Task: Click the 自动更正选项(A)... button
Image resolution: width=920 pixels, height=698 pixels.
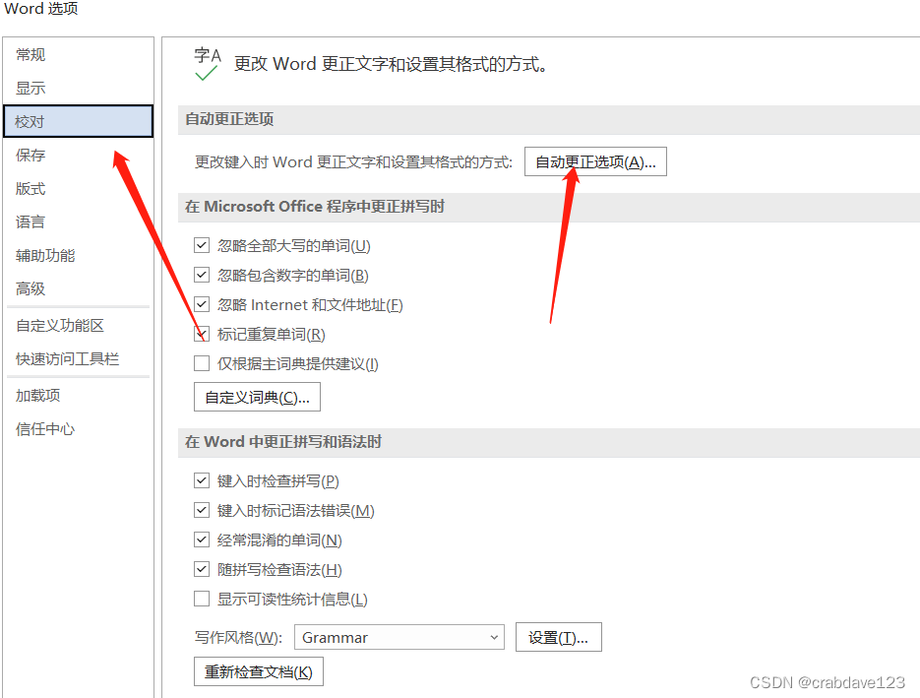Action: pos(595,161)
